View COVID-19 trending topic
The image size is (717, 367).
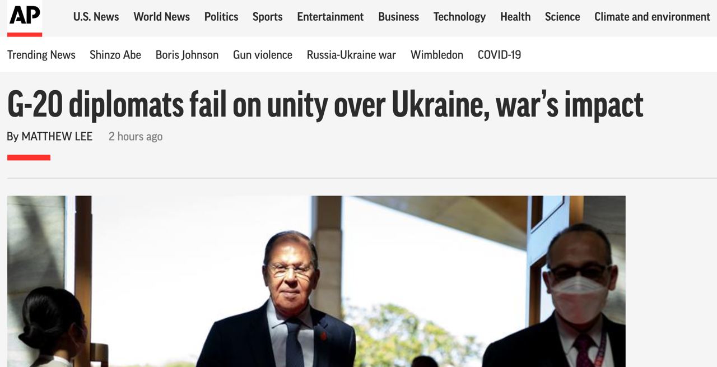coord(499,55)
